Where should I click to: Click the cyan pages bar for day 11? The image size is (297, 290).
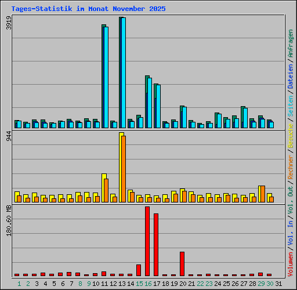click(x=106, y=77)
